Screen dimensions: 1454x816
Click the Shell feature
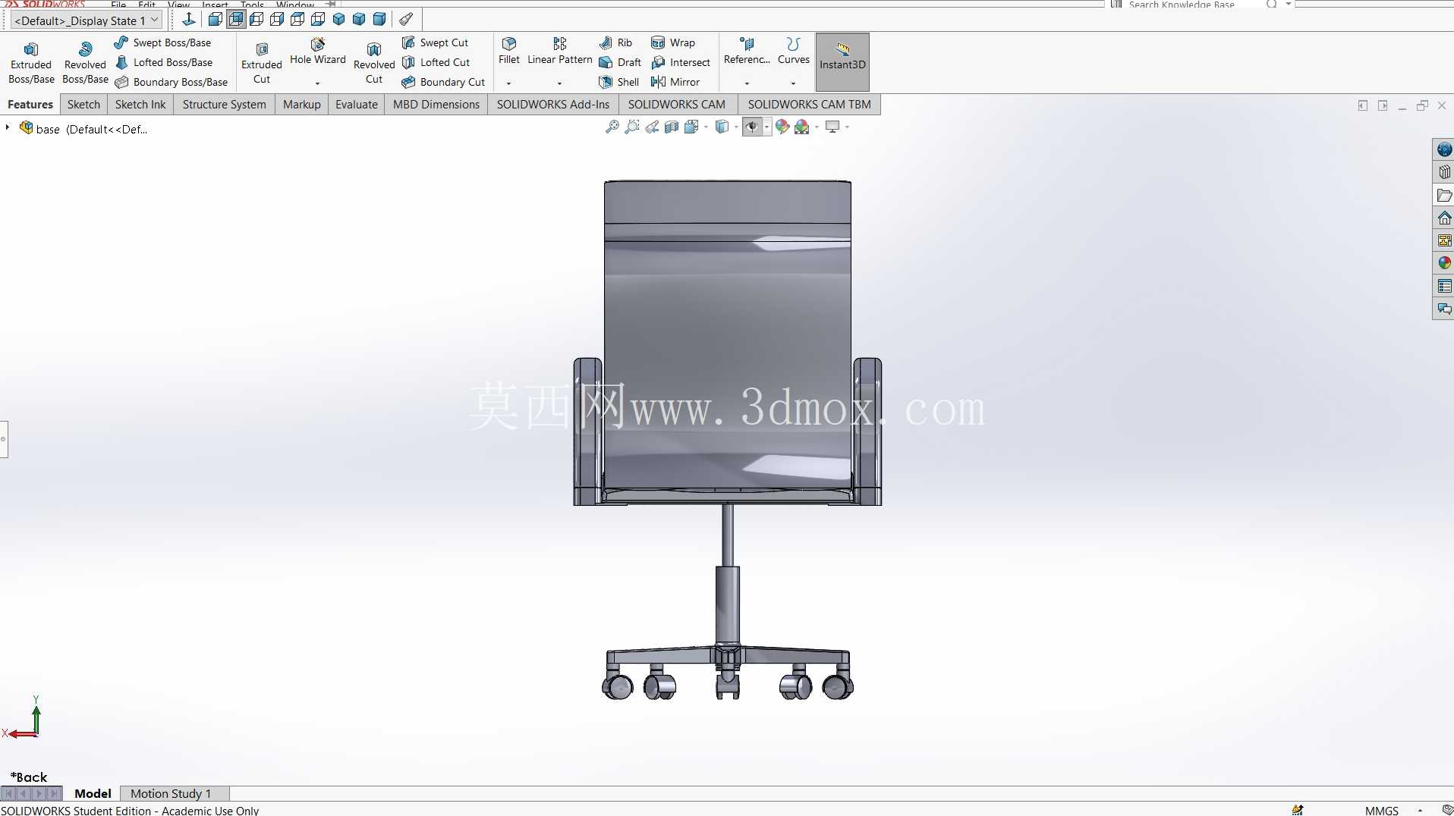tap(618, 82)
